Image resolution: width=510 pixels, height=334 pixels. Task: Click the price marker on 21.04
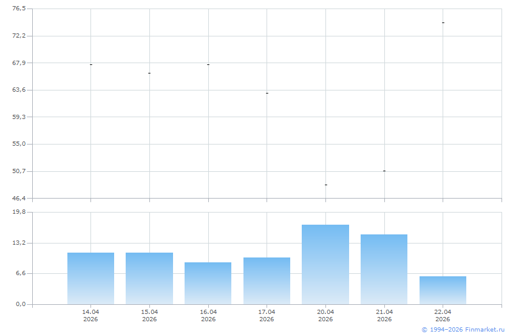tap(384, 171)
